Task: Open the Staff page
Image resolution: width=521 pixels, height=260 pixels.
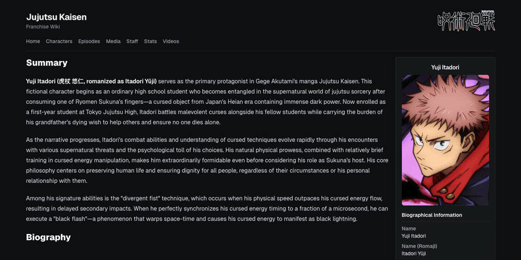Action: coord(132,42)
